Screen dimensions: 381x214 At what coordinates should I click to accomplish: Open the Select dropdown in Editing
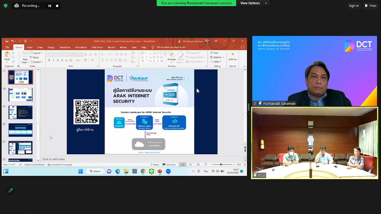tap(216, 62)
